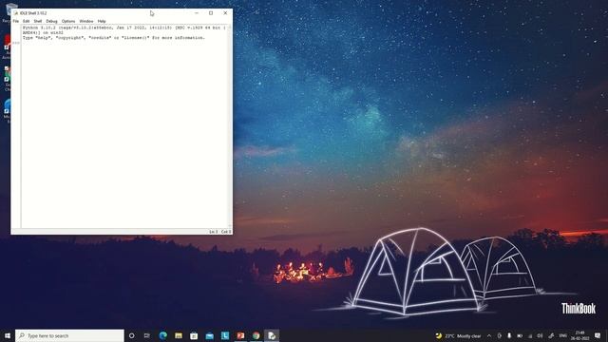The height and width of the screenshot is (342, 608).
Task: Click the ENG language indicator
Action: (563, 335)
